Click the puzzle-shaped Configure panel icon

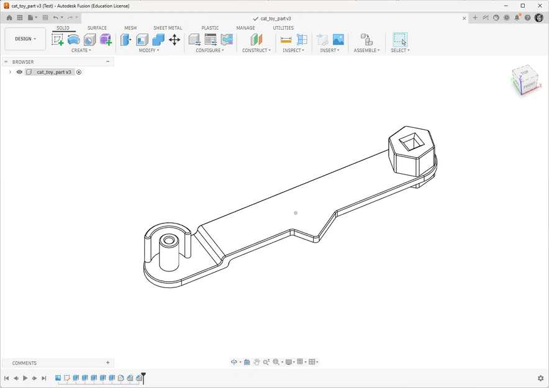[227, 40]
